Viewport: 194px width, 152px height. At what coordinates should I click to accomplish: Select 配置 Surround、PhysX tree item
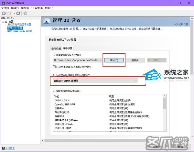click(x=20, y=31)
